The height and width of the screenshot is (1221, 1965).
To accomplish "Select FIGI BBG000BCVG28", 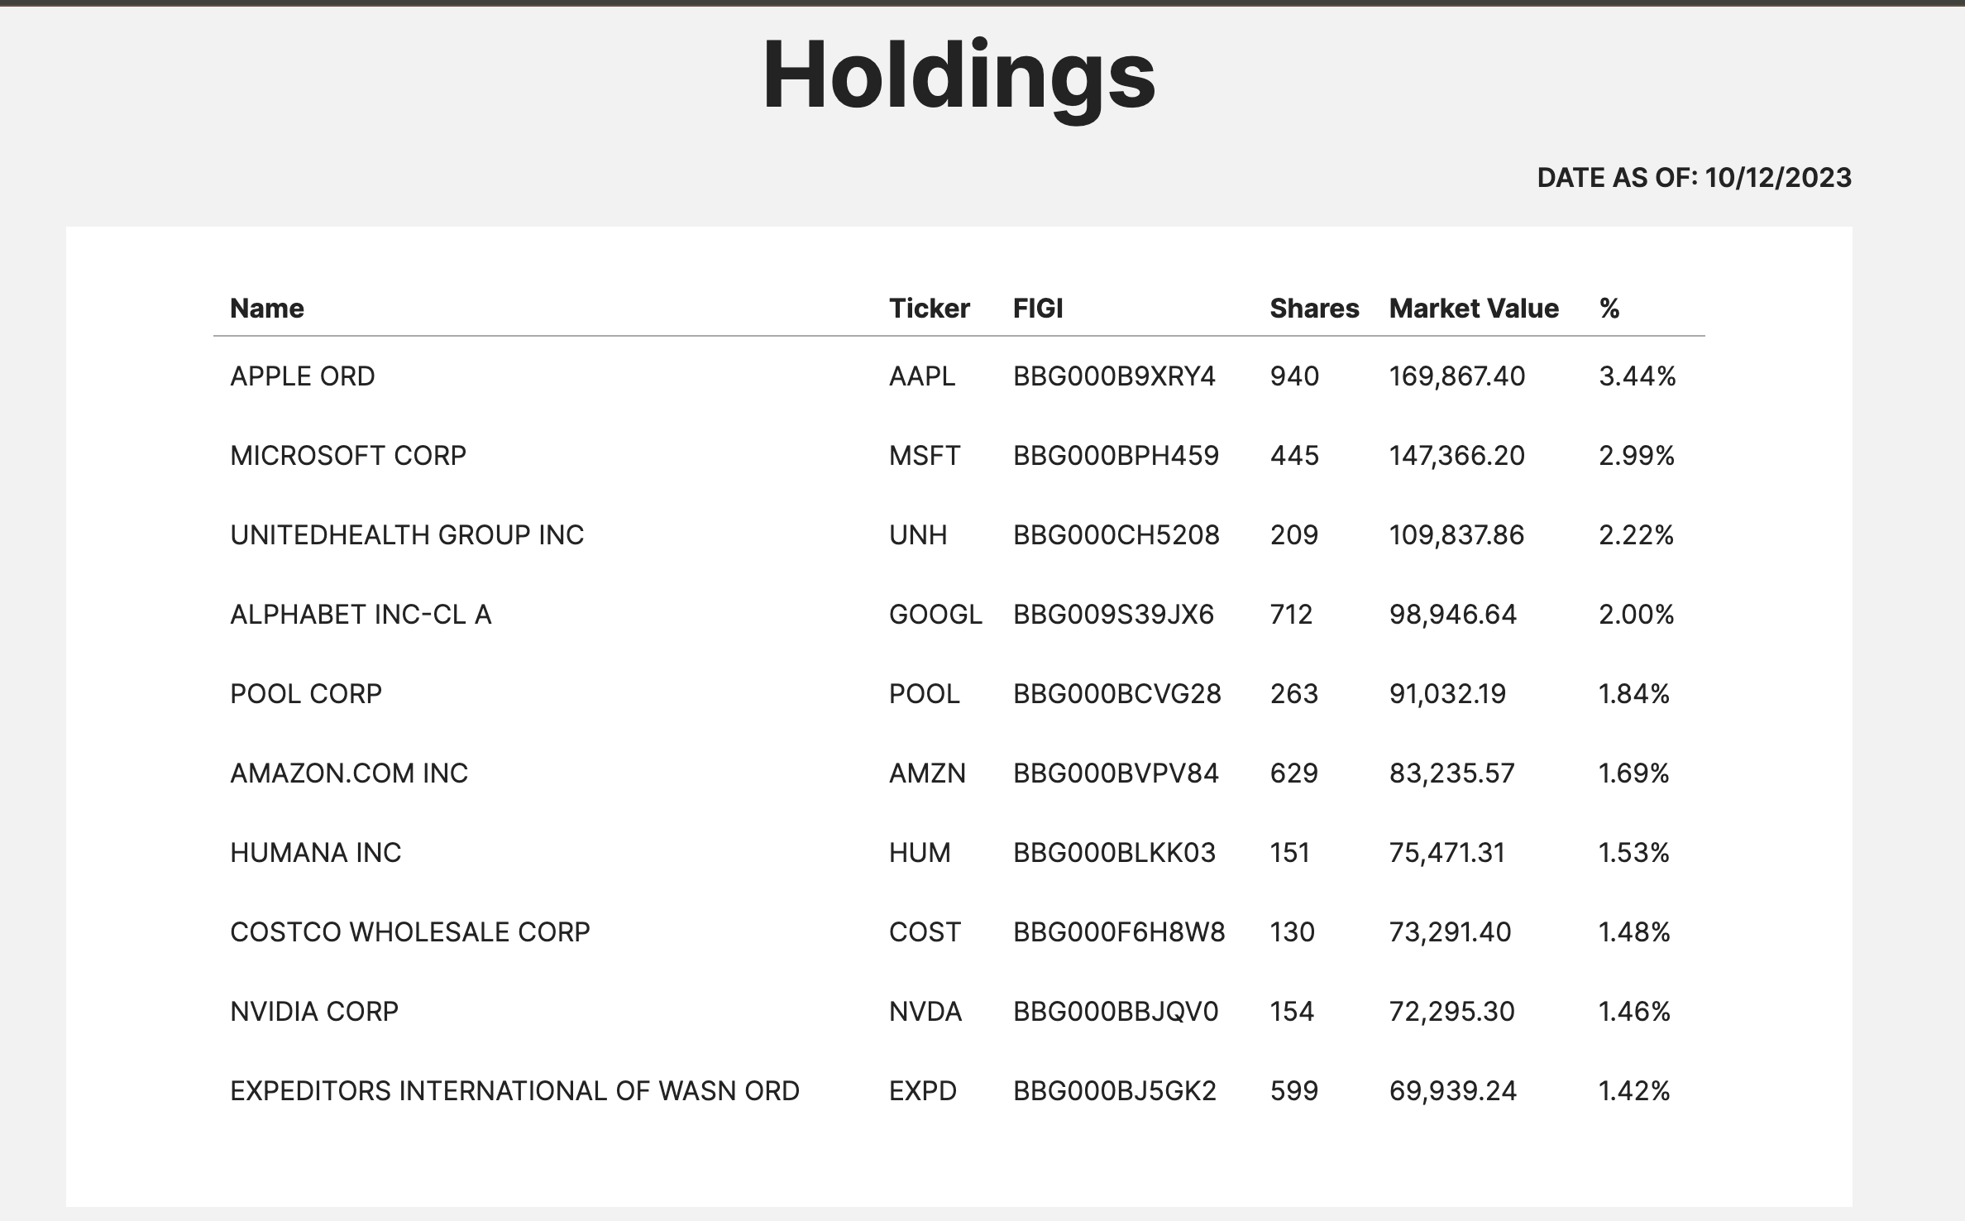I will click(x=1117, y=694).
